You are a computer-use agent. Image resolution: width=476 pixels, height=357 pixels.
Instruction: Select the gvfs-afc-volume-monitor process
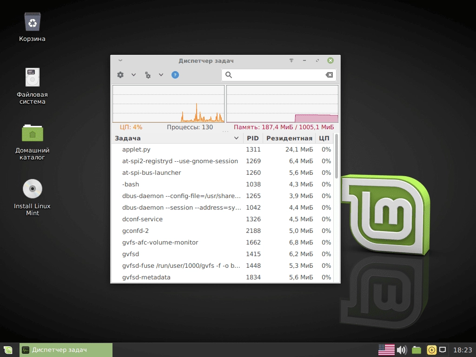point(223,242)
